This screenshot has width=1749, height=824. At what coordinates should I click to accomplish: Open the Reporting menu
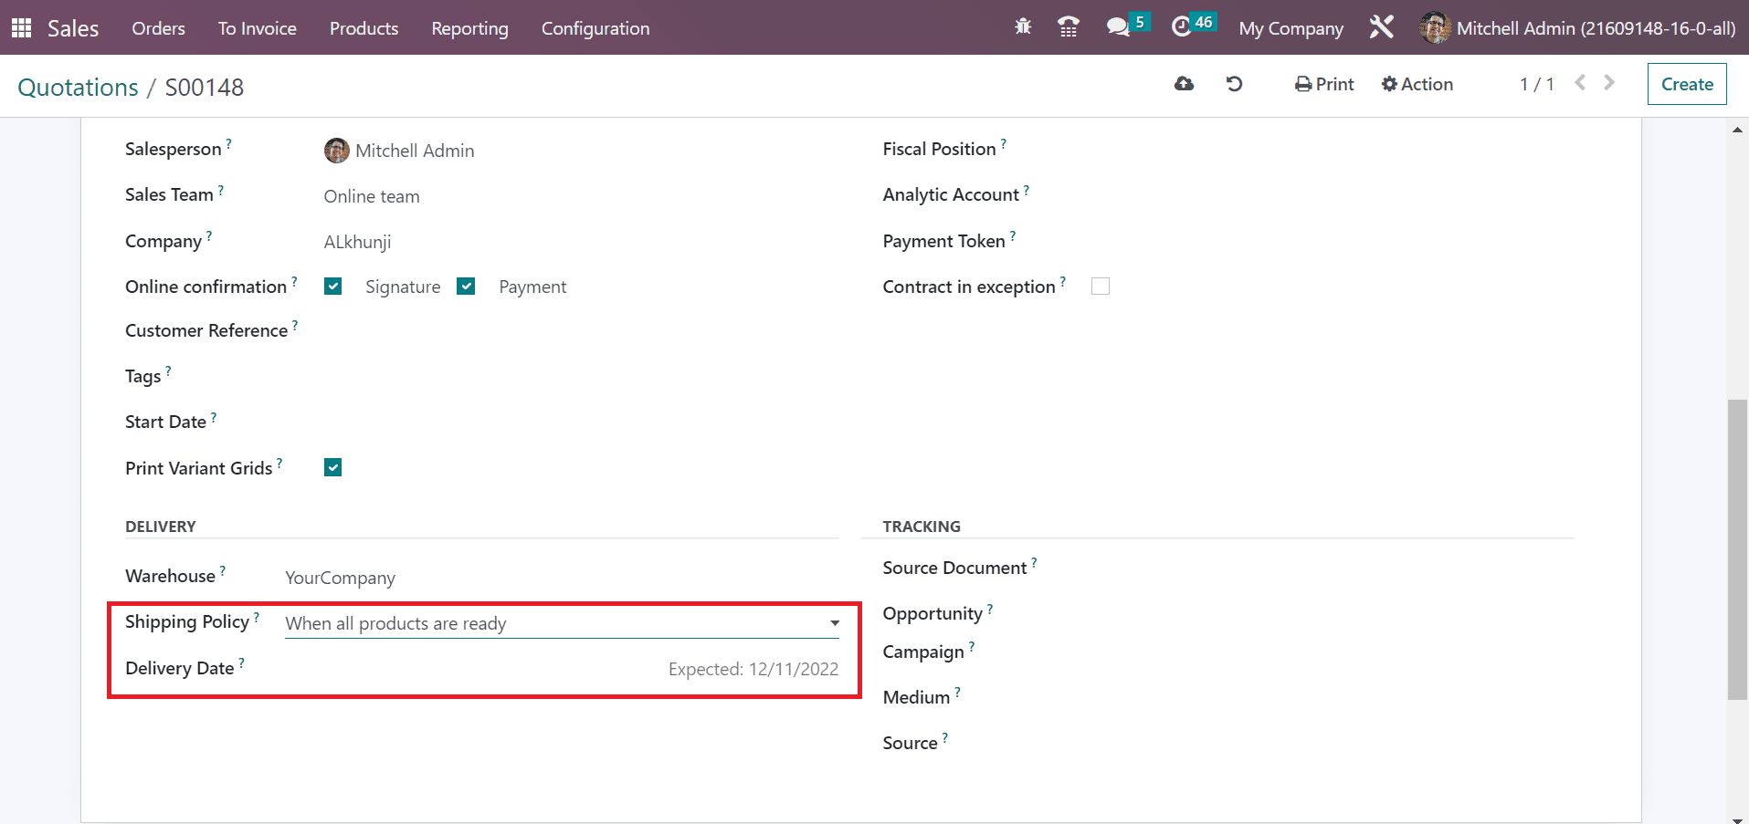coord(469,28)
